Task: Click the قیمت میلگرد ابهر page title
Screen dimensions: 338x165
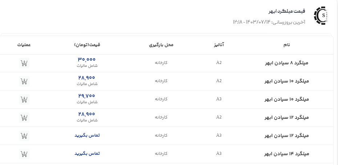Action: [286, 11]
